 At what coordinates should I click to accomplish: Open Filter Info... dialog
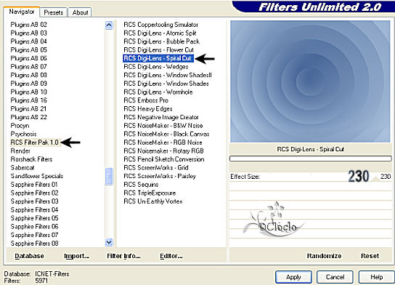coord(123,256)
